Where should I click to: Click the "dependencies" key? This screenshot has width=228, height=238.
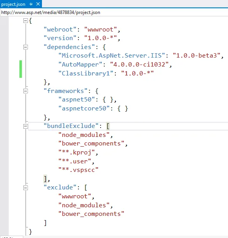pos(69,47)
